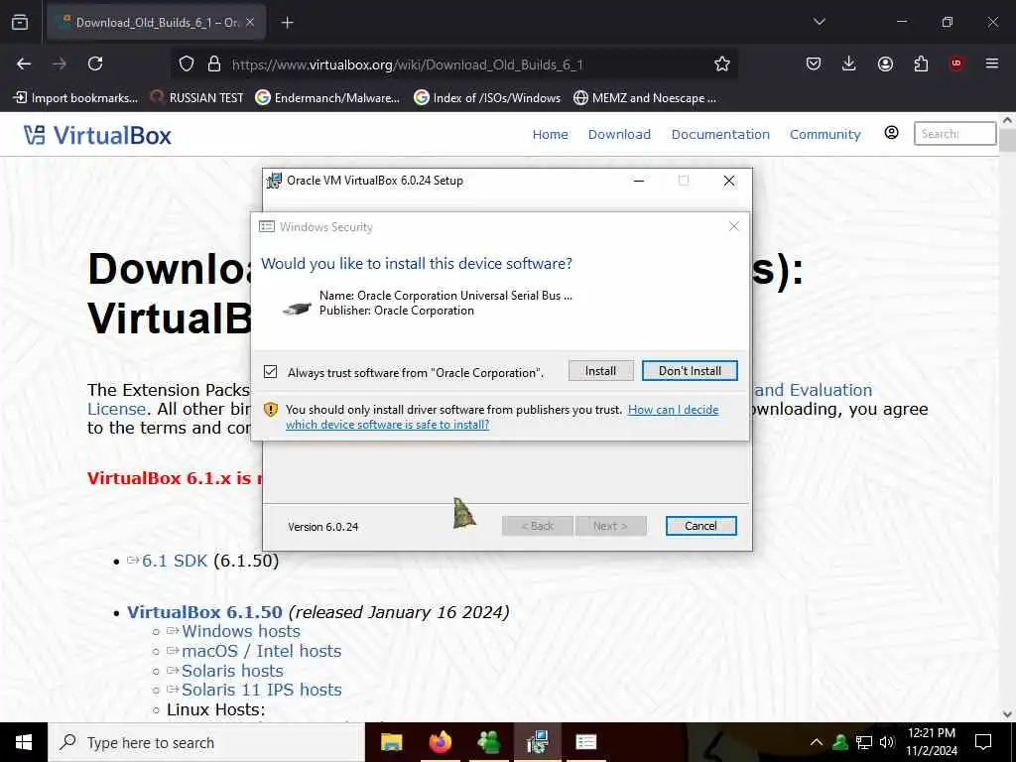Close the Windows Security dialog
This screenshot has height=762, width=1016.
tap(733, 226)
